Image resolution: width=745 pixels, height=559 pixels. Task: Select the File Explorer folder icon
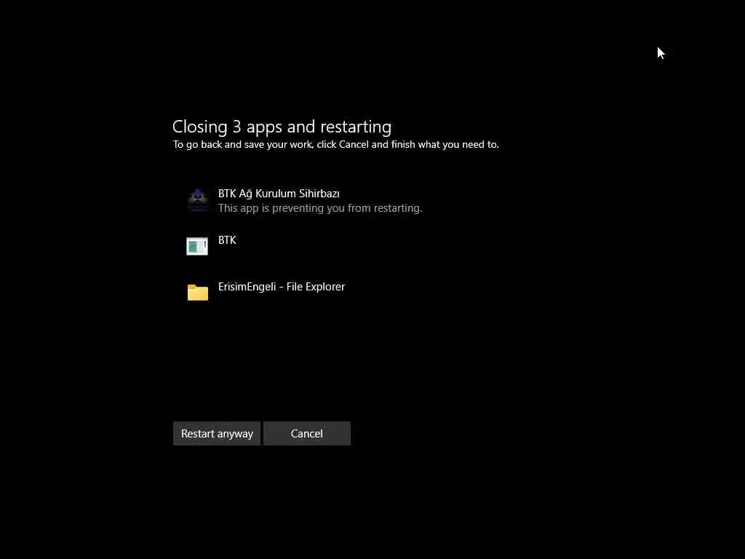point(198,293)
